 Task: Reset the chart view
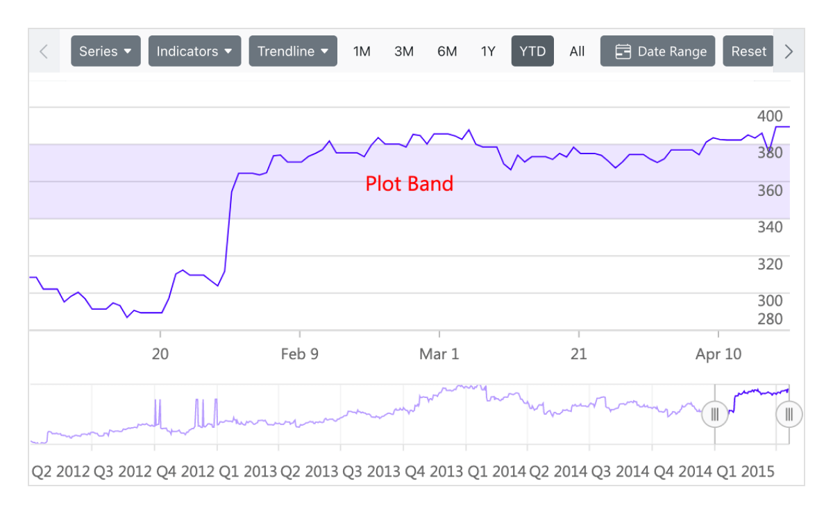point(748,51)
